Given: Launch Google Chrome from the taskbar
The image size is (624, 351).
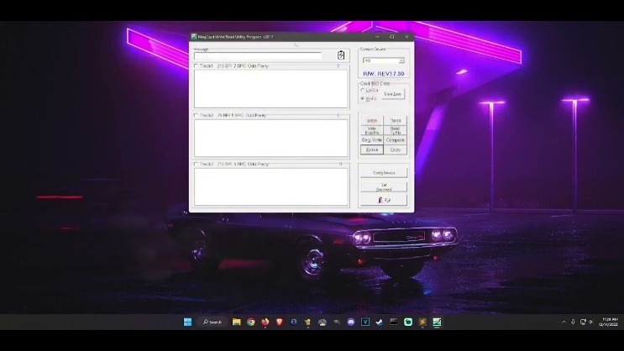Looking at the screenshot, I should coord(251,322).
